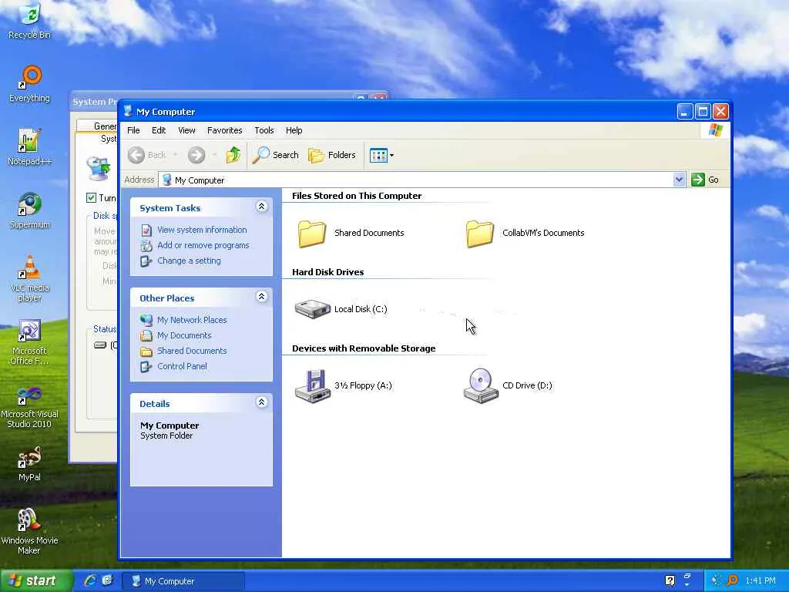Open the Edit menu

pyautogui.click(x=159, y=130)
